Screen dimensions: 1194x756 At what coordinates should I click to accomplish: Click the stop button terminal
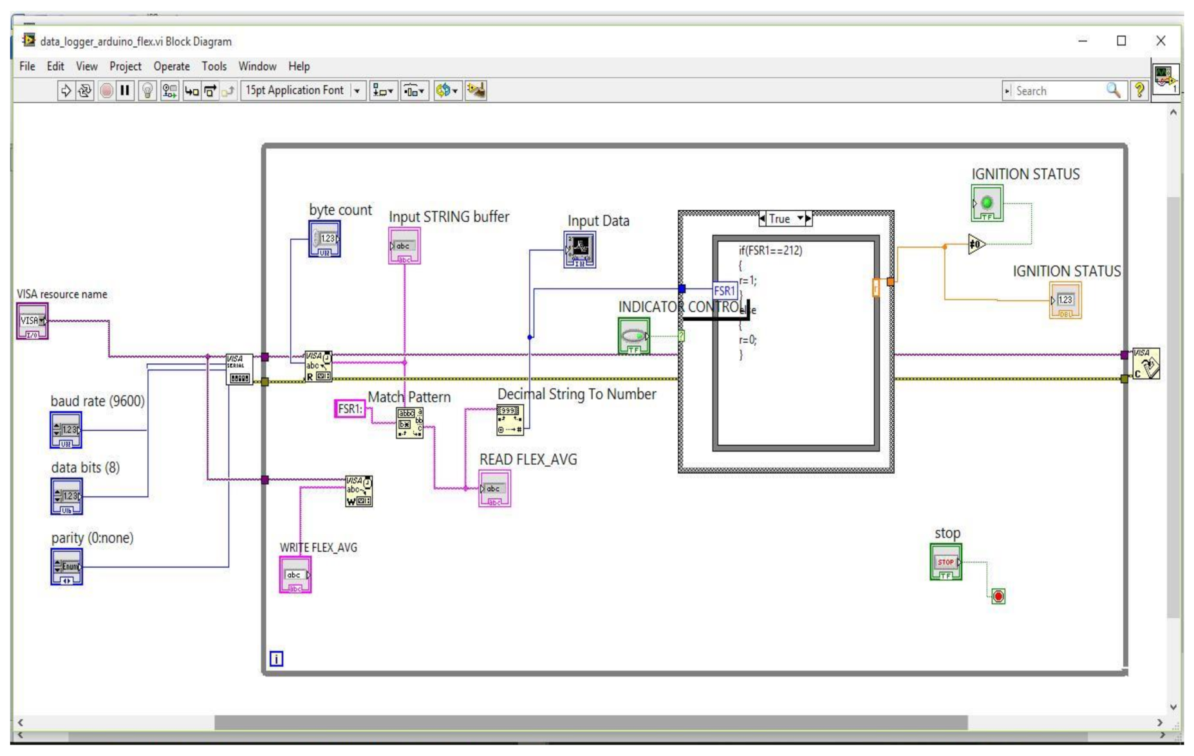945,562
